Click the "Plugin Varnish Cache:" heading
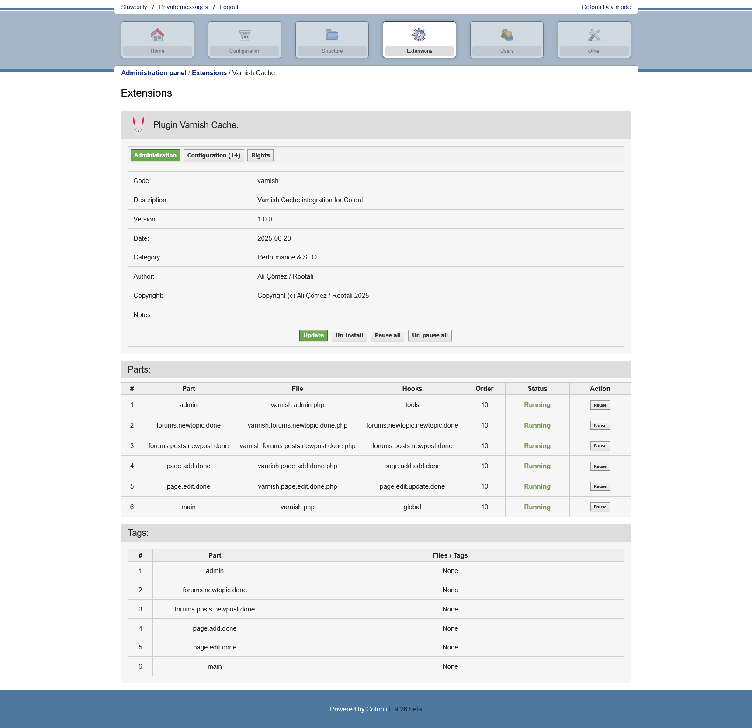Viewport: 752px width, 728px height. 196,125
